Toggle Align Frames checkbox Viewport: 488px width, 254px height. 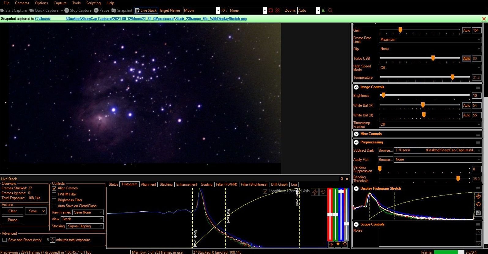coord(54,188)
